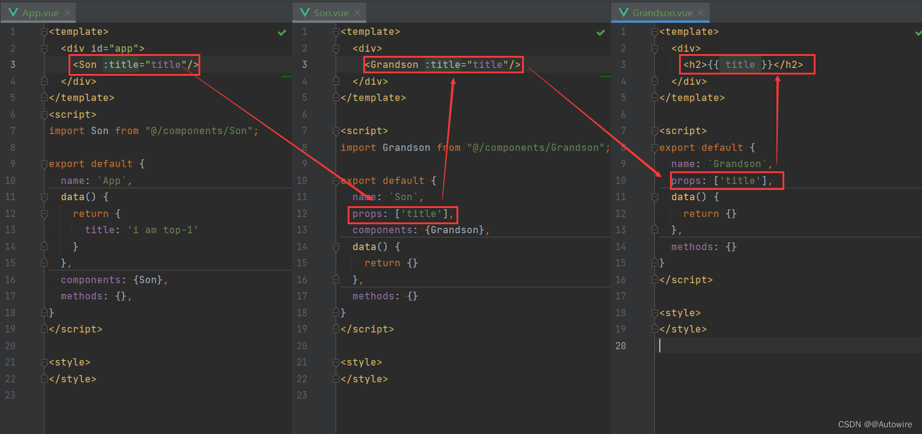Fold the <style> block at line 21 in Son.vue
Screen dimensions: 922x434
tap(336, 362)
